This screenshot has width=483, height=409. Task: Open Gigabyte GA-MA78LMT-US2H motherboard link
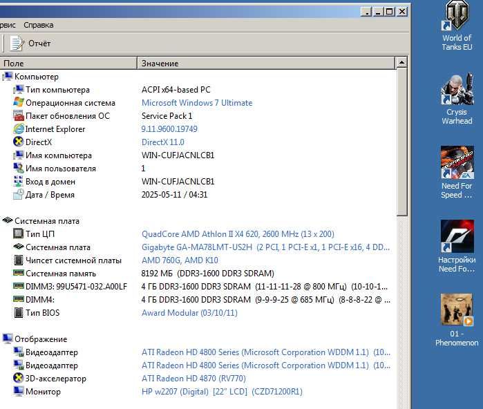pyautogui.click(x=265, y=247)
